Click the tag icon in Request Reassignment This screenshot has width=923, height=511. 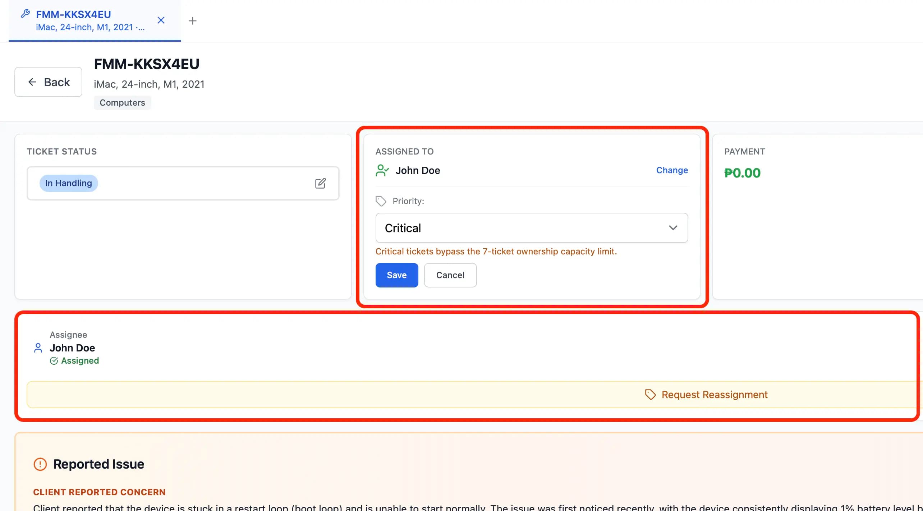[650, 395]
